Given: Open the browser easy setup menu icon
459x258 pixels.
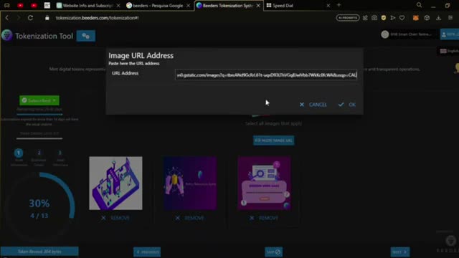Looking at the screenshot, I should pyautogui.click(x=450, y=18).
